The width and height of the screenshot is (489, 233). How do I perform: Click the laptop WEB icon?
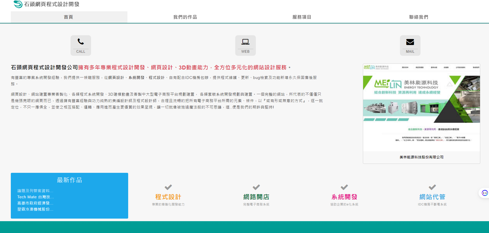245,42
